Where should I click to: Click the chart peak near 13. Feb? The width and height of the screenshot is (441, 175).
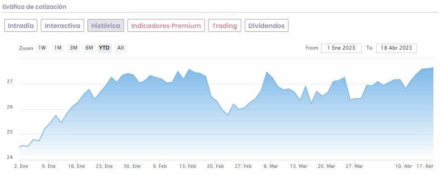point(189,69)
